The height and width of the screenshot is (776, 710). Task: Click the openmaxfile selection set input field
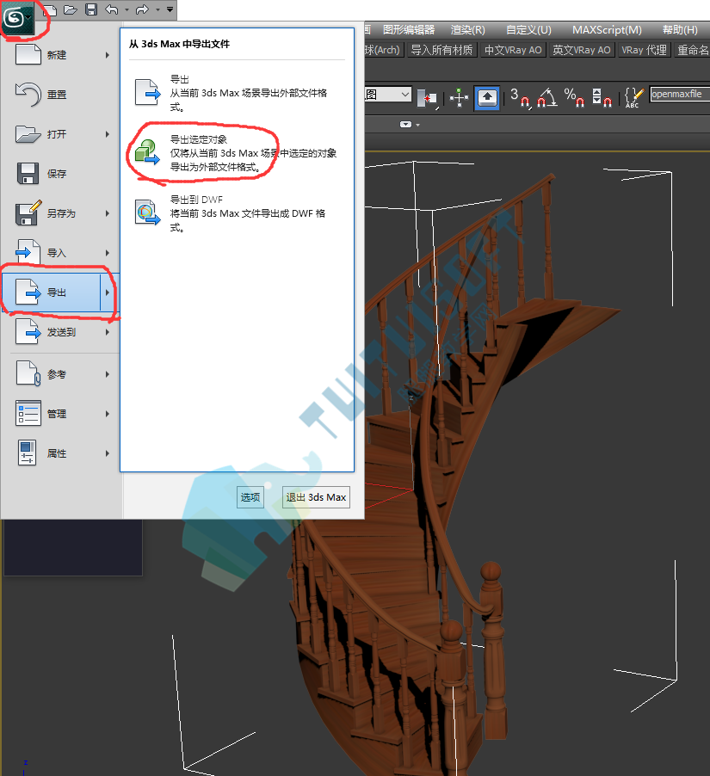tap(680, 94)
